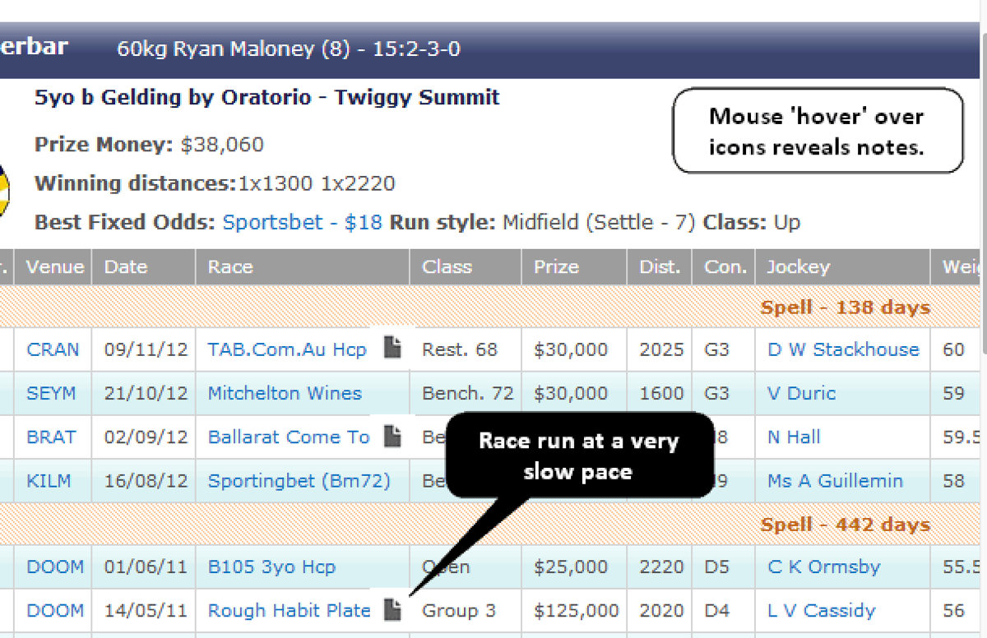Click the KILM venue link
Screen dimensions: 987x638
pos(50,480)
